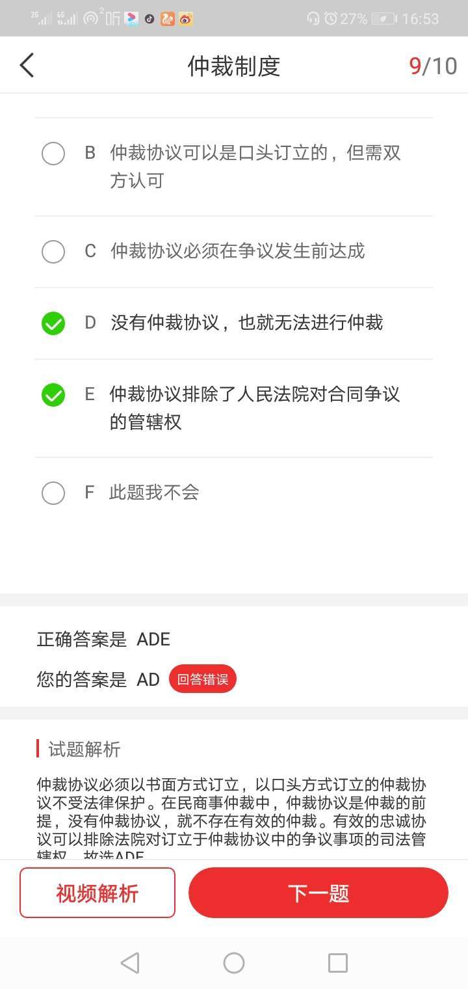This screenshot has width=468, height=989.
Task: Uncheck the green checkmark for option D
Action: coord(53,323)
